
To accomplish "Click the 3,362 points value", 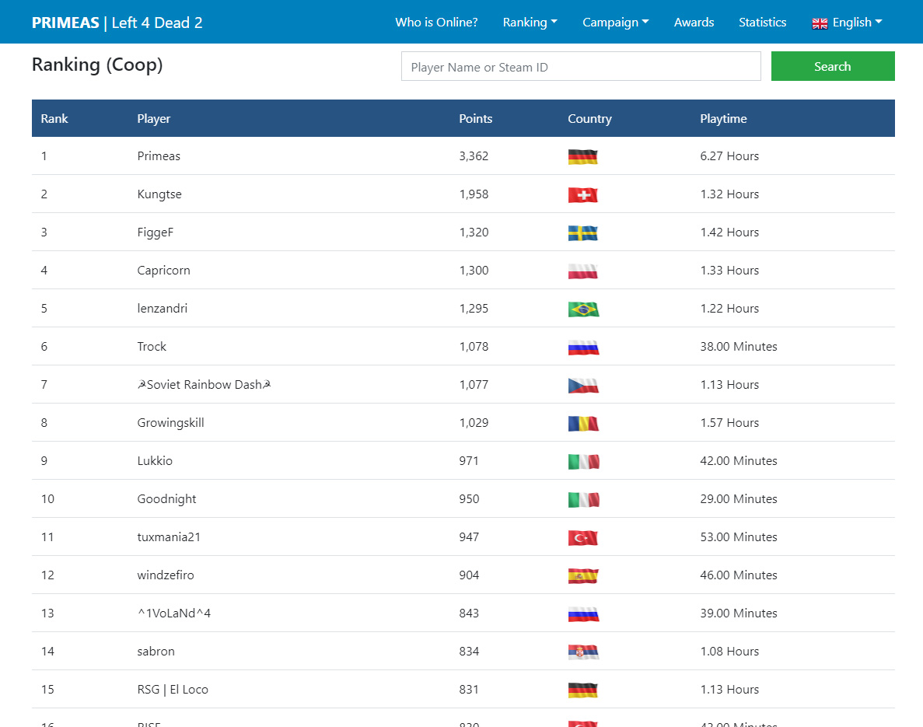I will point(474,156).
